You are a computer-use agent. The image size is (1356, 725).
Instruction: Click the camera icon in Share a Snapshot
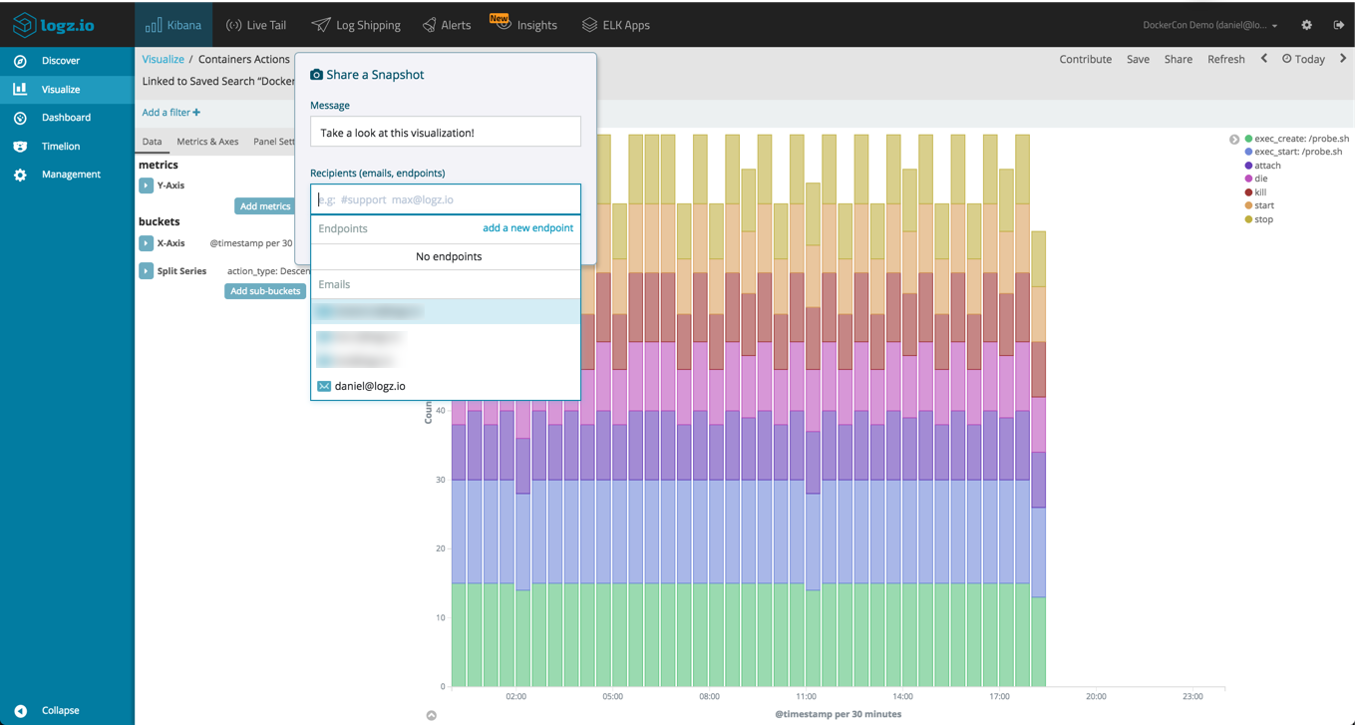tap(316, 75)
